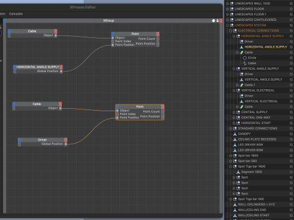Click the WALL/CEILING START object icon
The image size is (294, 220).
[x=235, y=215]
